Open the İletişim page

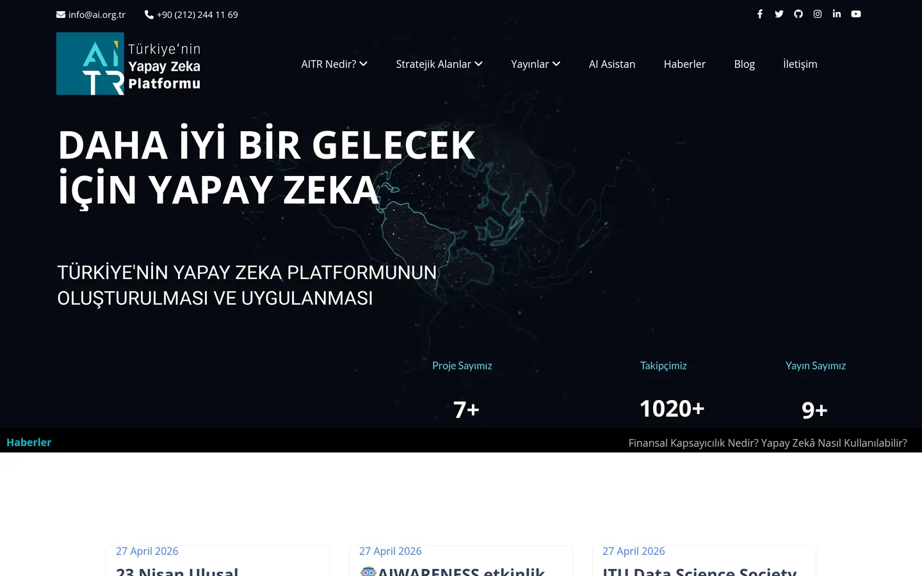pos(800,64)
